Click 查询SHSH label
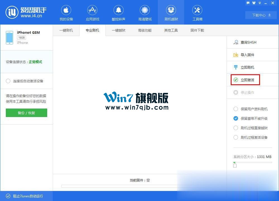 [x=248, y=42]
